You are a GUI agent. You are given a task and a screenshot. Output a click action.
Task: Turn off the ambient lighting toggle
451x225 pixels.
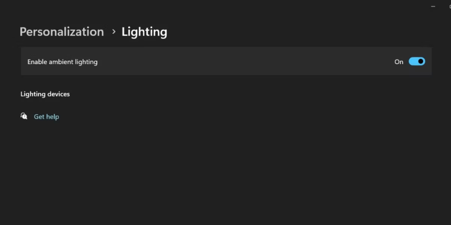click(x=417, y=62)
